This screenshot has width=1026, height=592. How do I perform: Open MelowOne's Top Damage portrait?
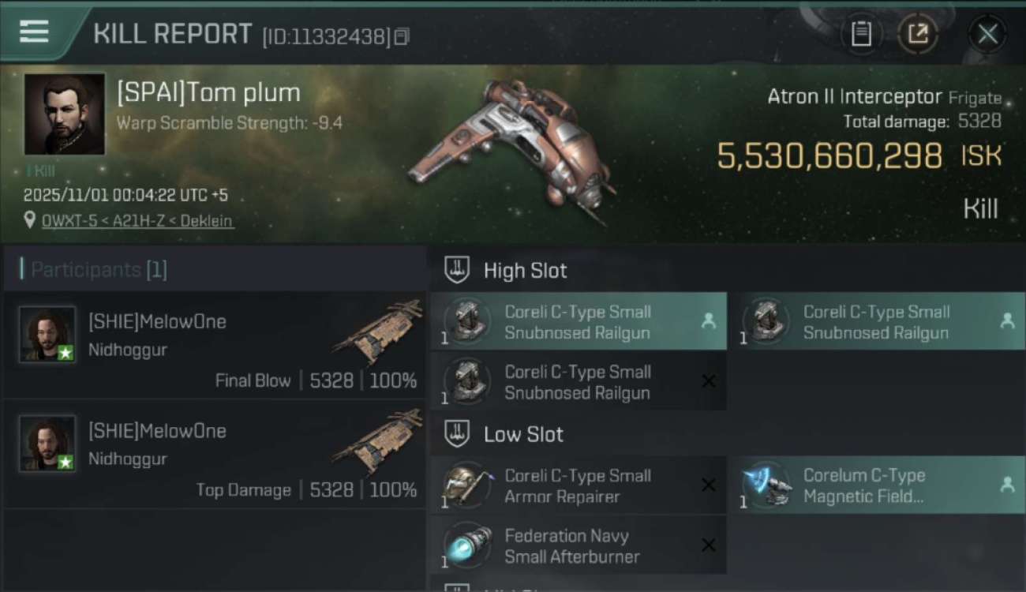click(47, 444)
